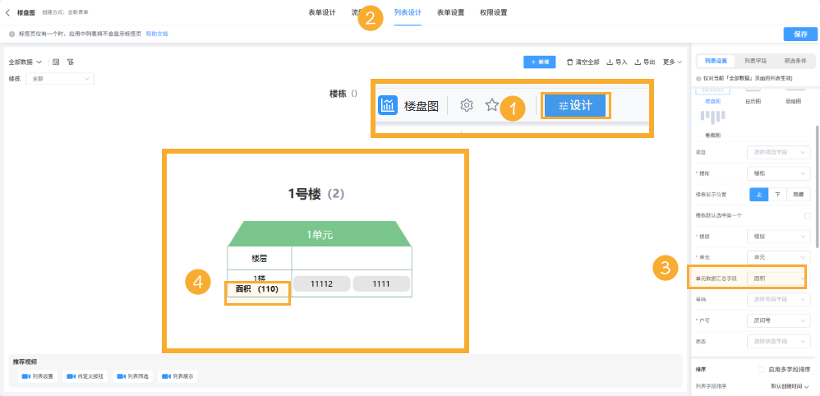Click the blue chart icon beside 楼盘图
Screen dimensions: 820x396
388,105
